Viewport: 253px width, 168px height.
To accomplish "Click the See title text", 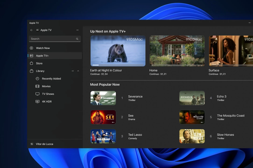I will coord(131,116).
